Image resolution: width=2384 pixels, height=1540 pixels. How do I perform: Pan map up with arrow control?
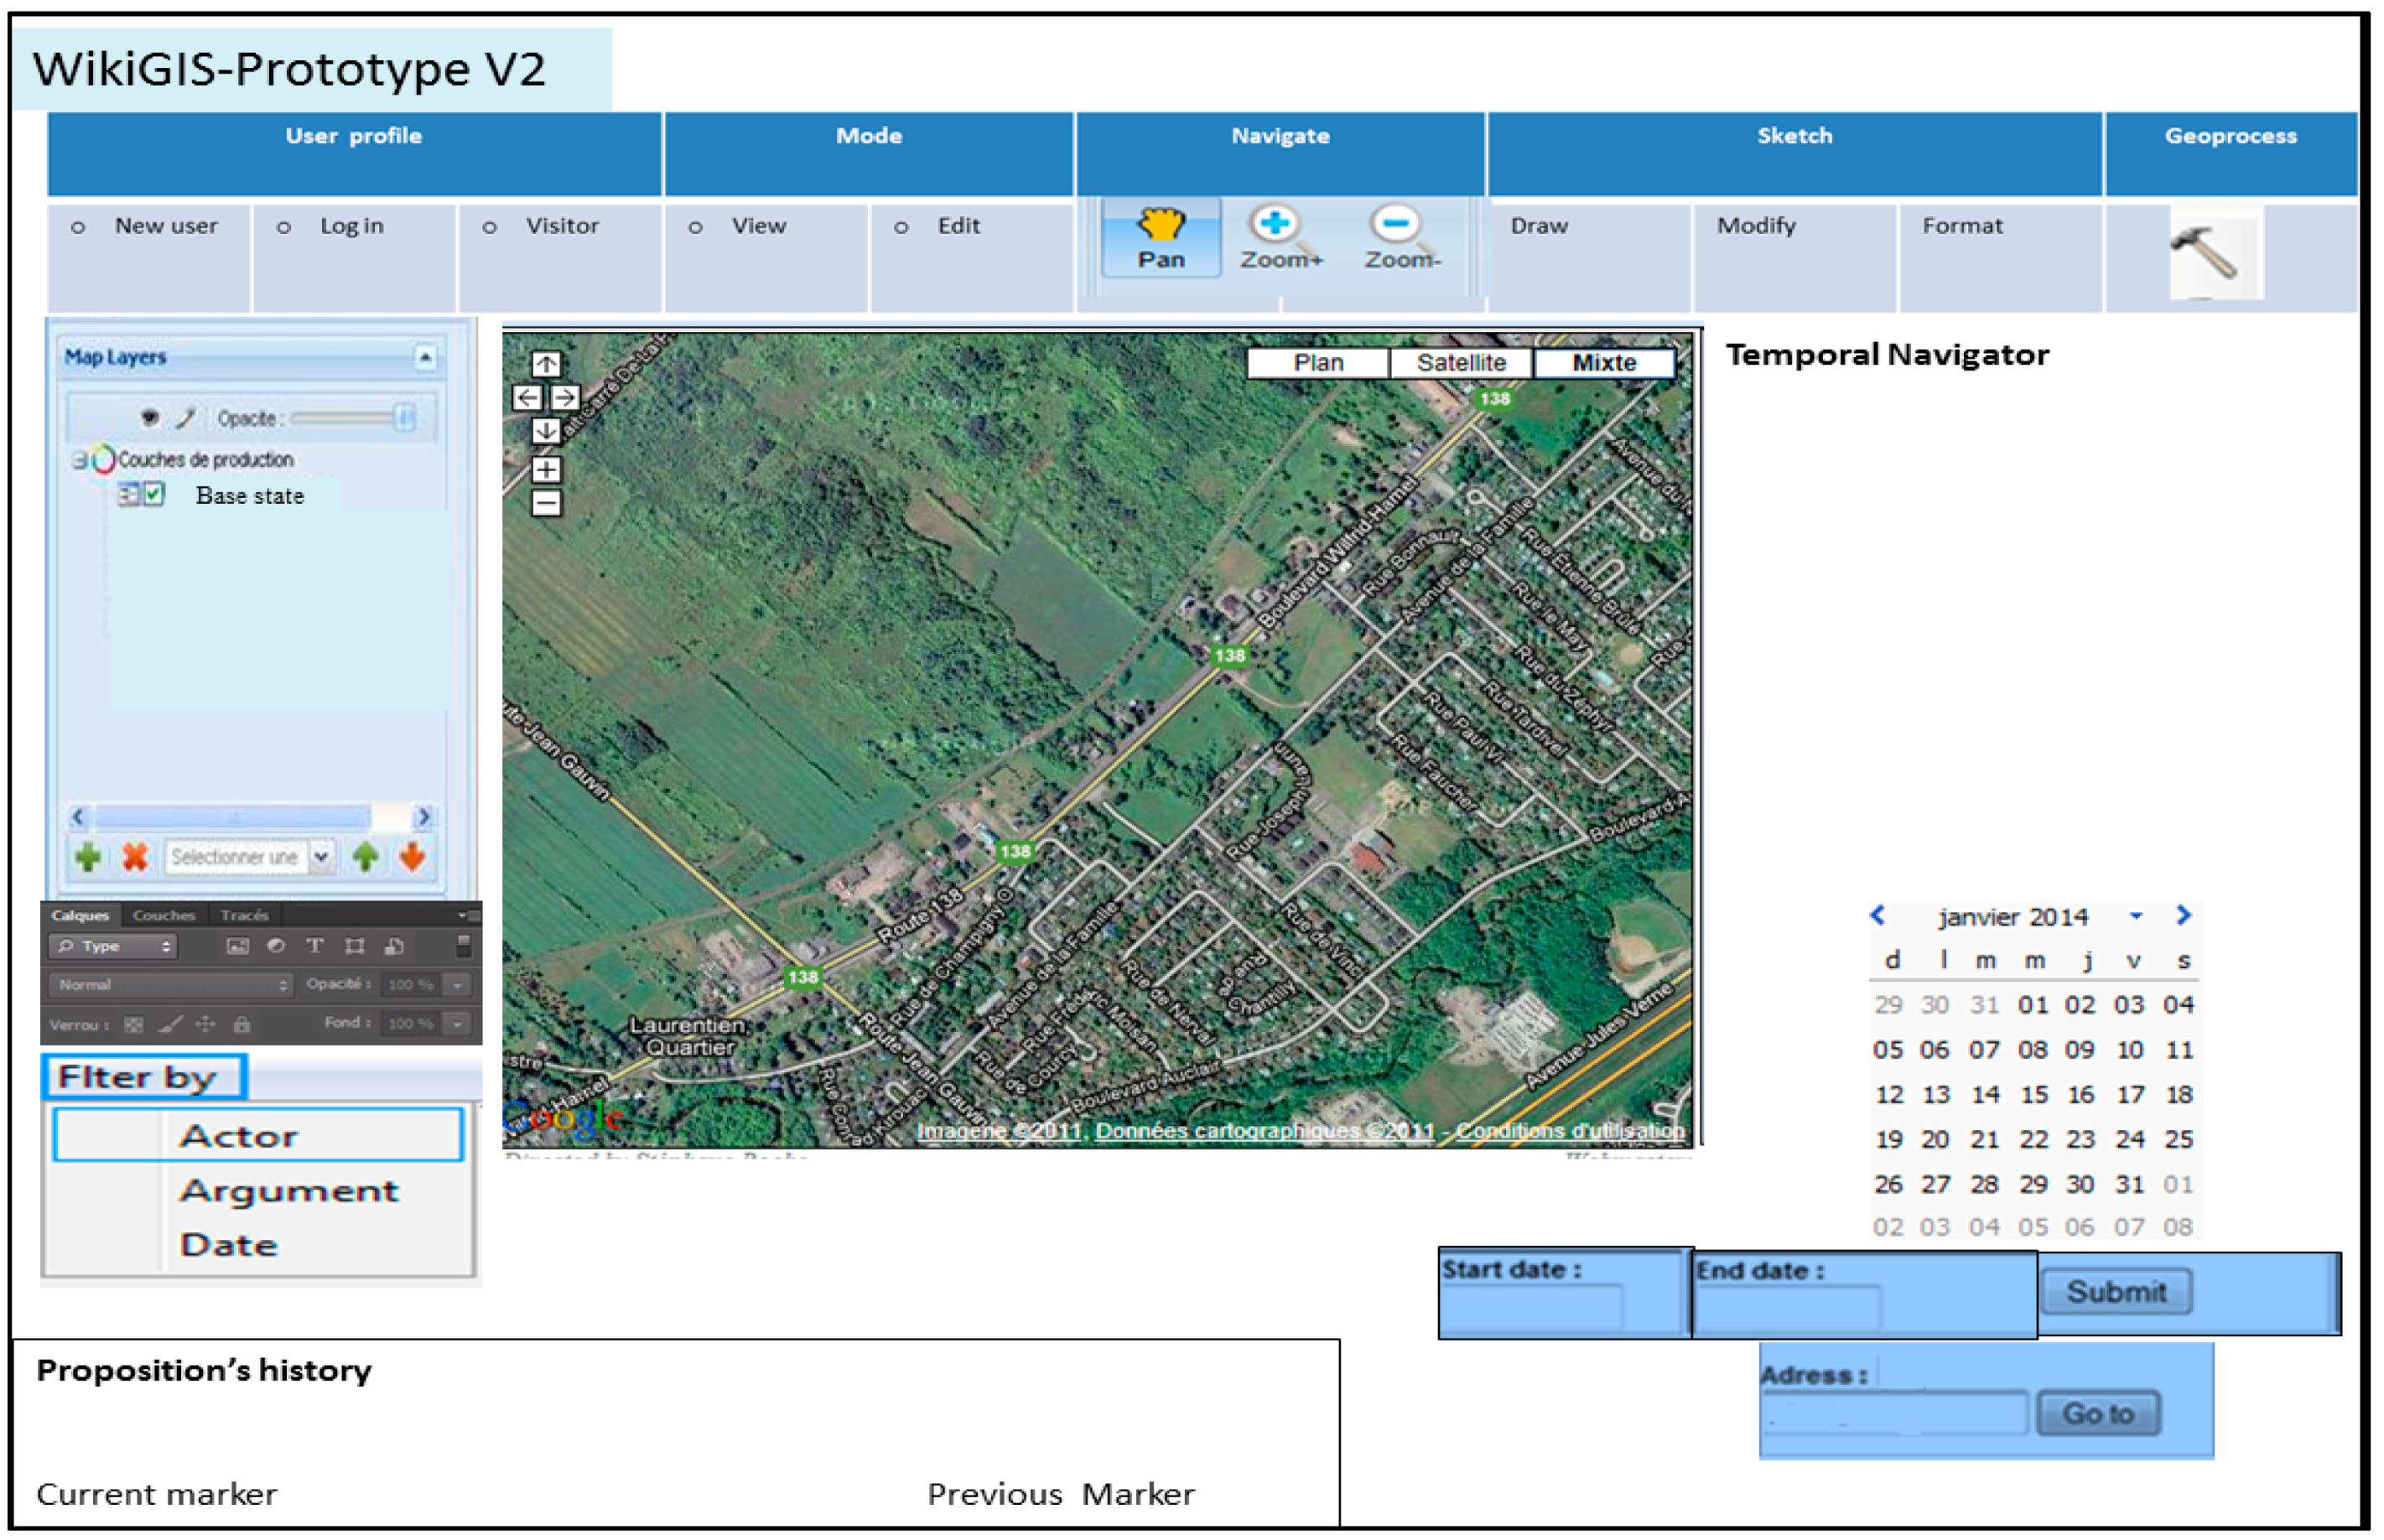pyautogui.click(x=546, y=364)
